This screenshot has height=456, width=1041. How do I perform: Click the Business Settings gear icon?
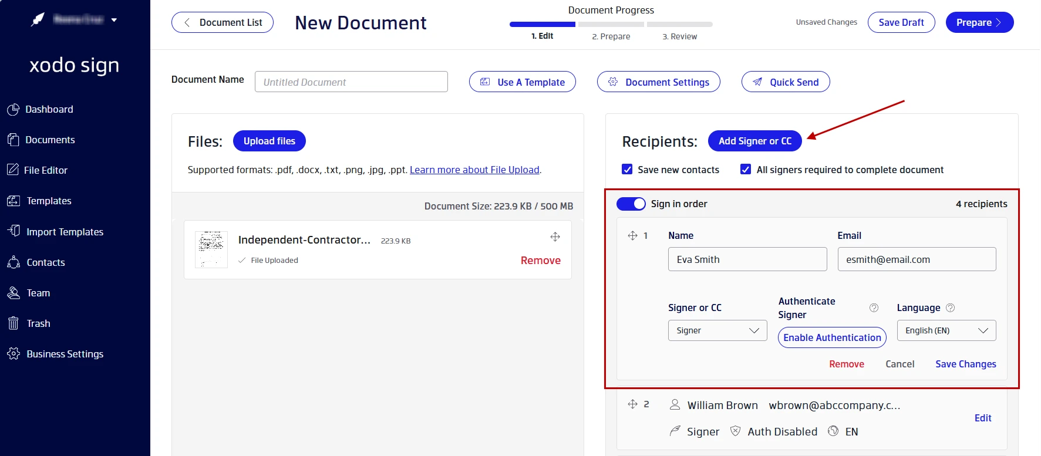pos(13,353)
